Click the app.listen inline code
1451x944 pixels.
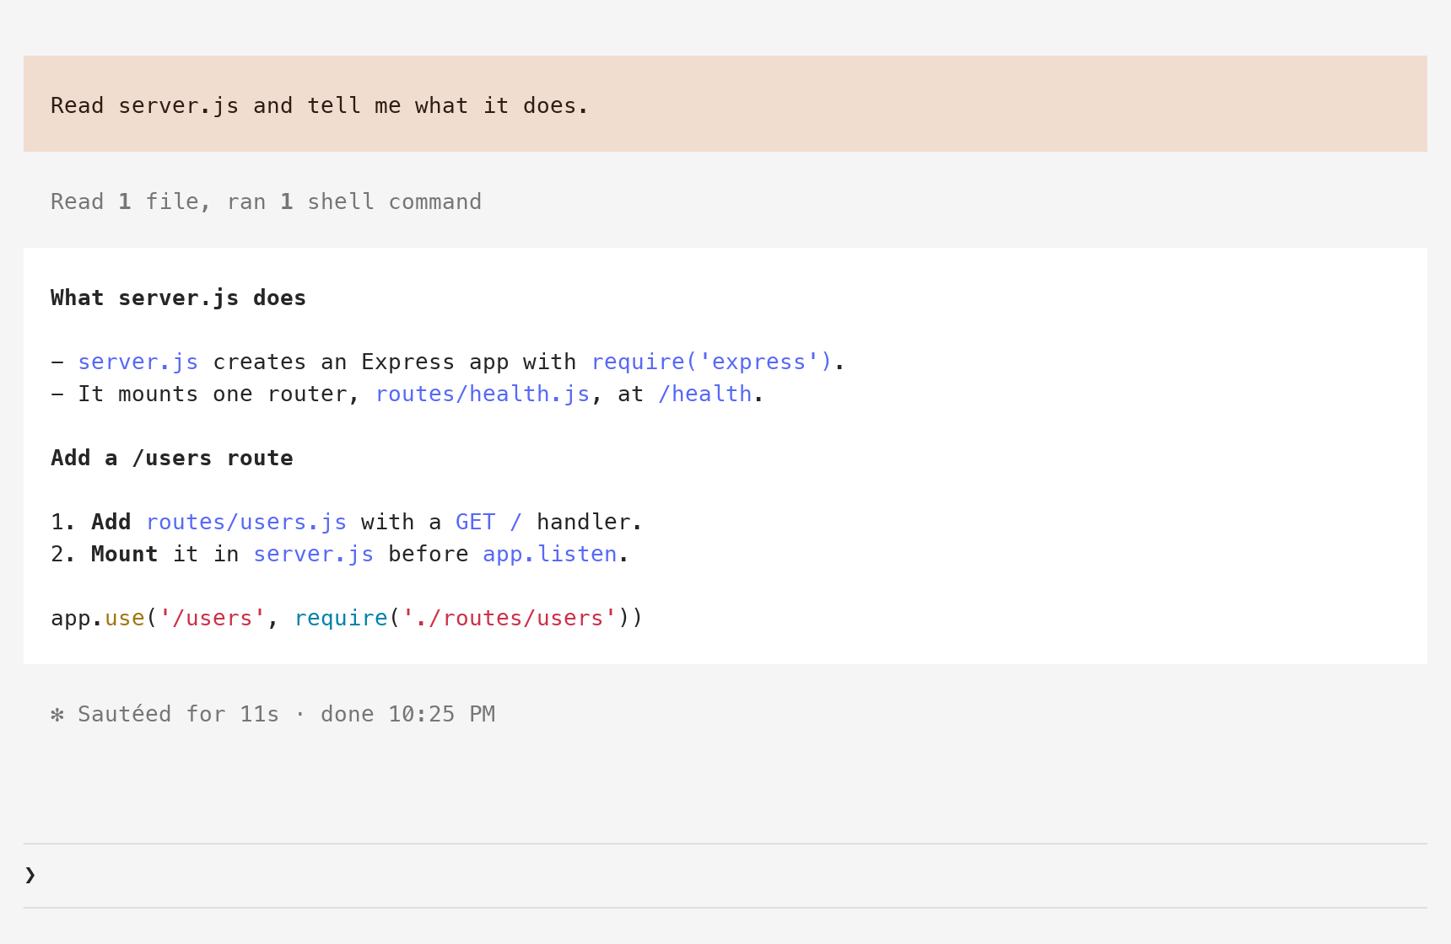[x=550, y=555]
